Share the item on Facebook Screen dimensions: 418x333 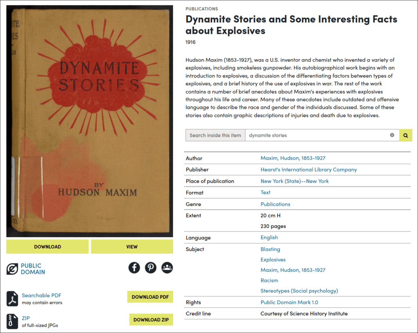point(134,267)
